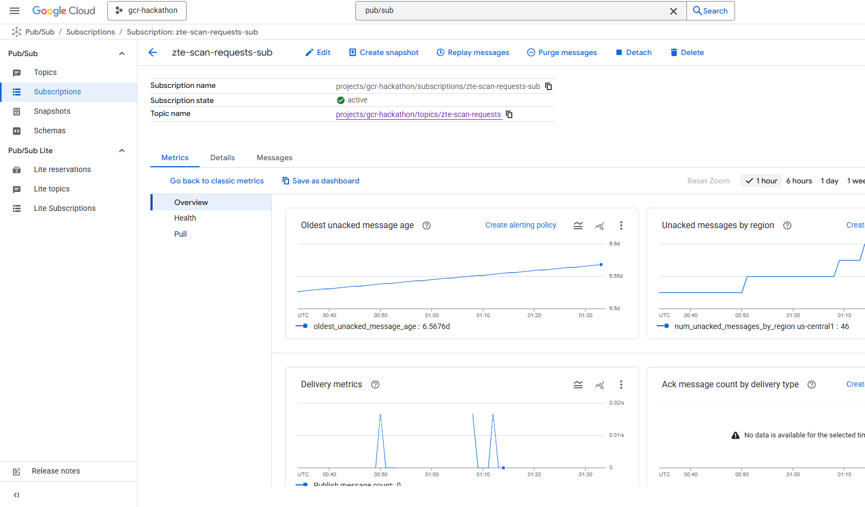Select the 1 day time range

(x=829, y=181)
